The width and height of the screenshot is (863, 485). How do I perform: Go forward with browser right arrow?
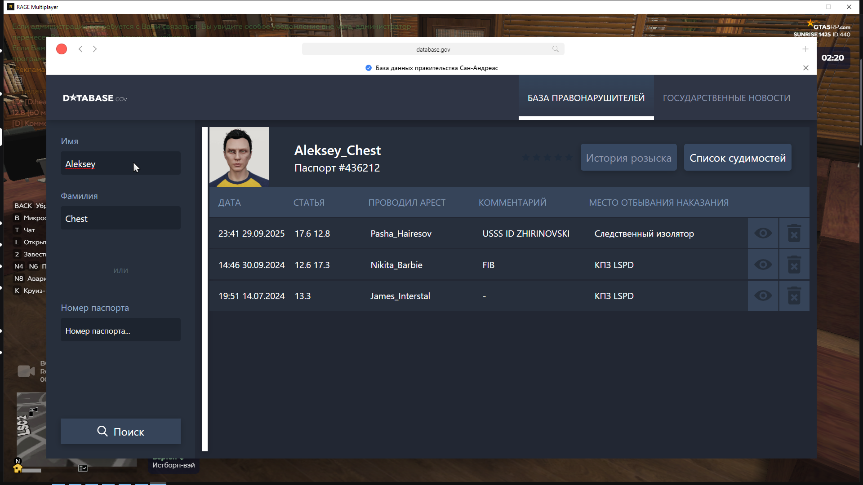click(95, 49)
